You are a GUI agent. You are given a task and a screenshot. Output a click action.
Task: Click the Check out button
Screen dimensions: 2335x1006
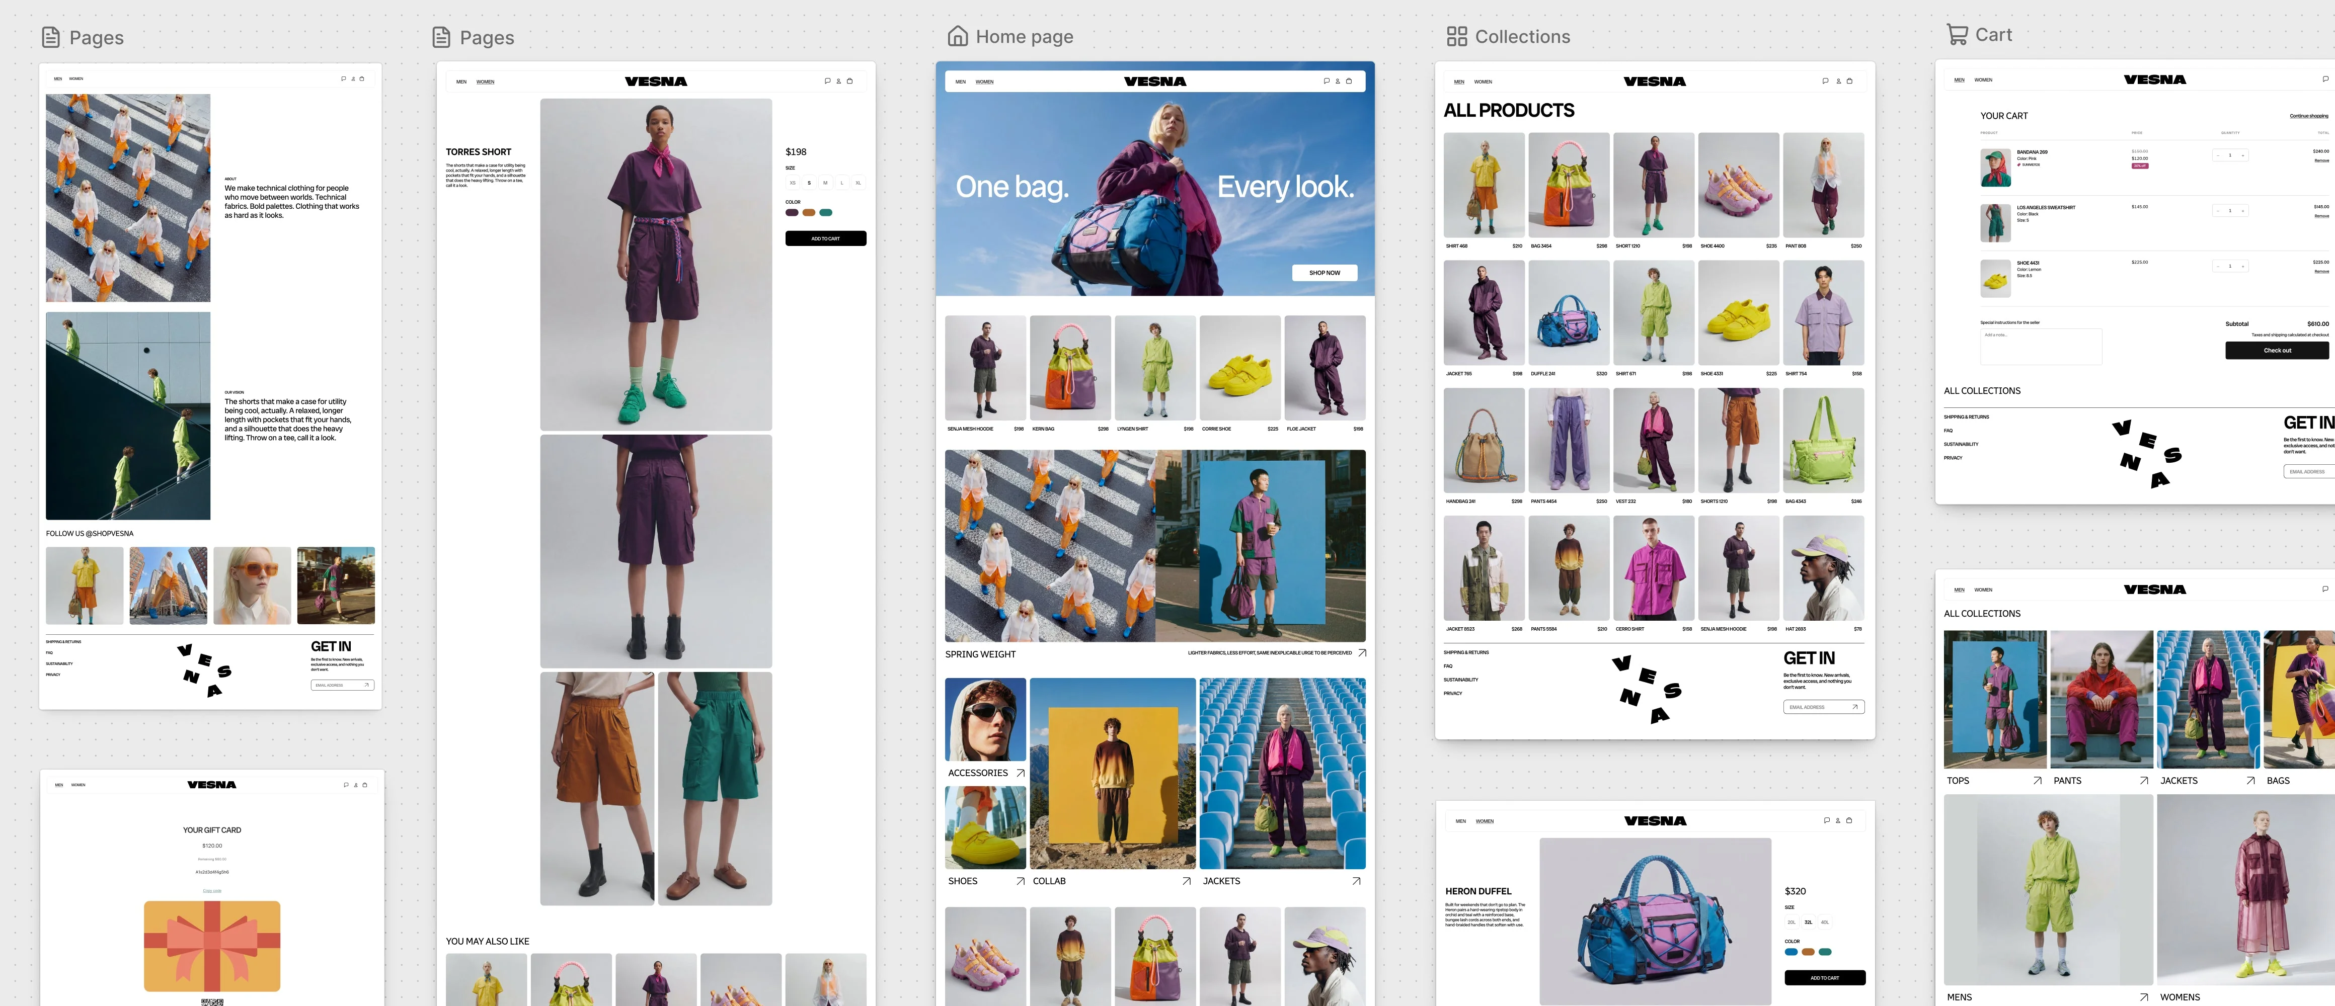(2277, 350)
